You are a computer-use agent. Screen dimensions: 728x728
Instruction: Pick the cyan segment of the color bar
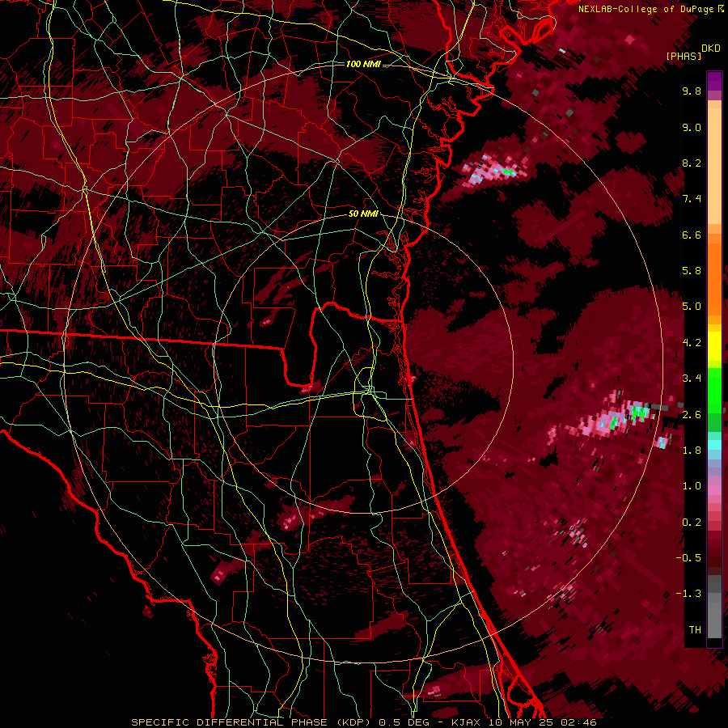[714, 445]
